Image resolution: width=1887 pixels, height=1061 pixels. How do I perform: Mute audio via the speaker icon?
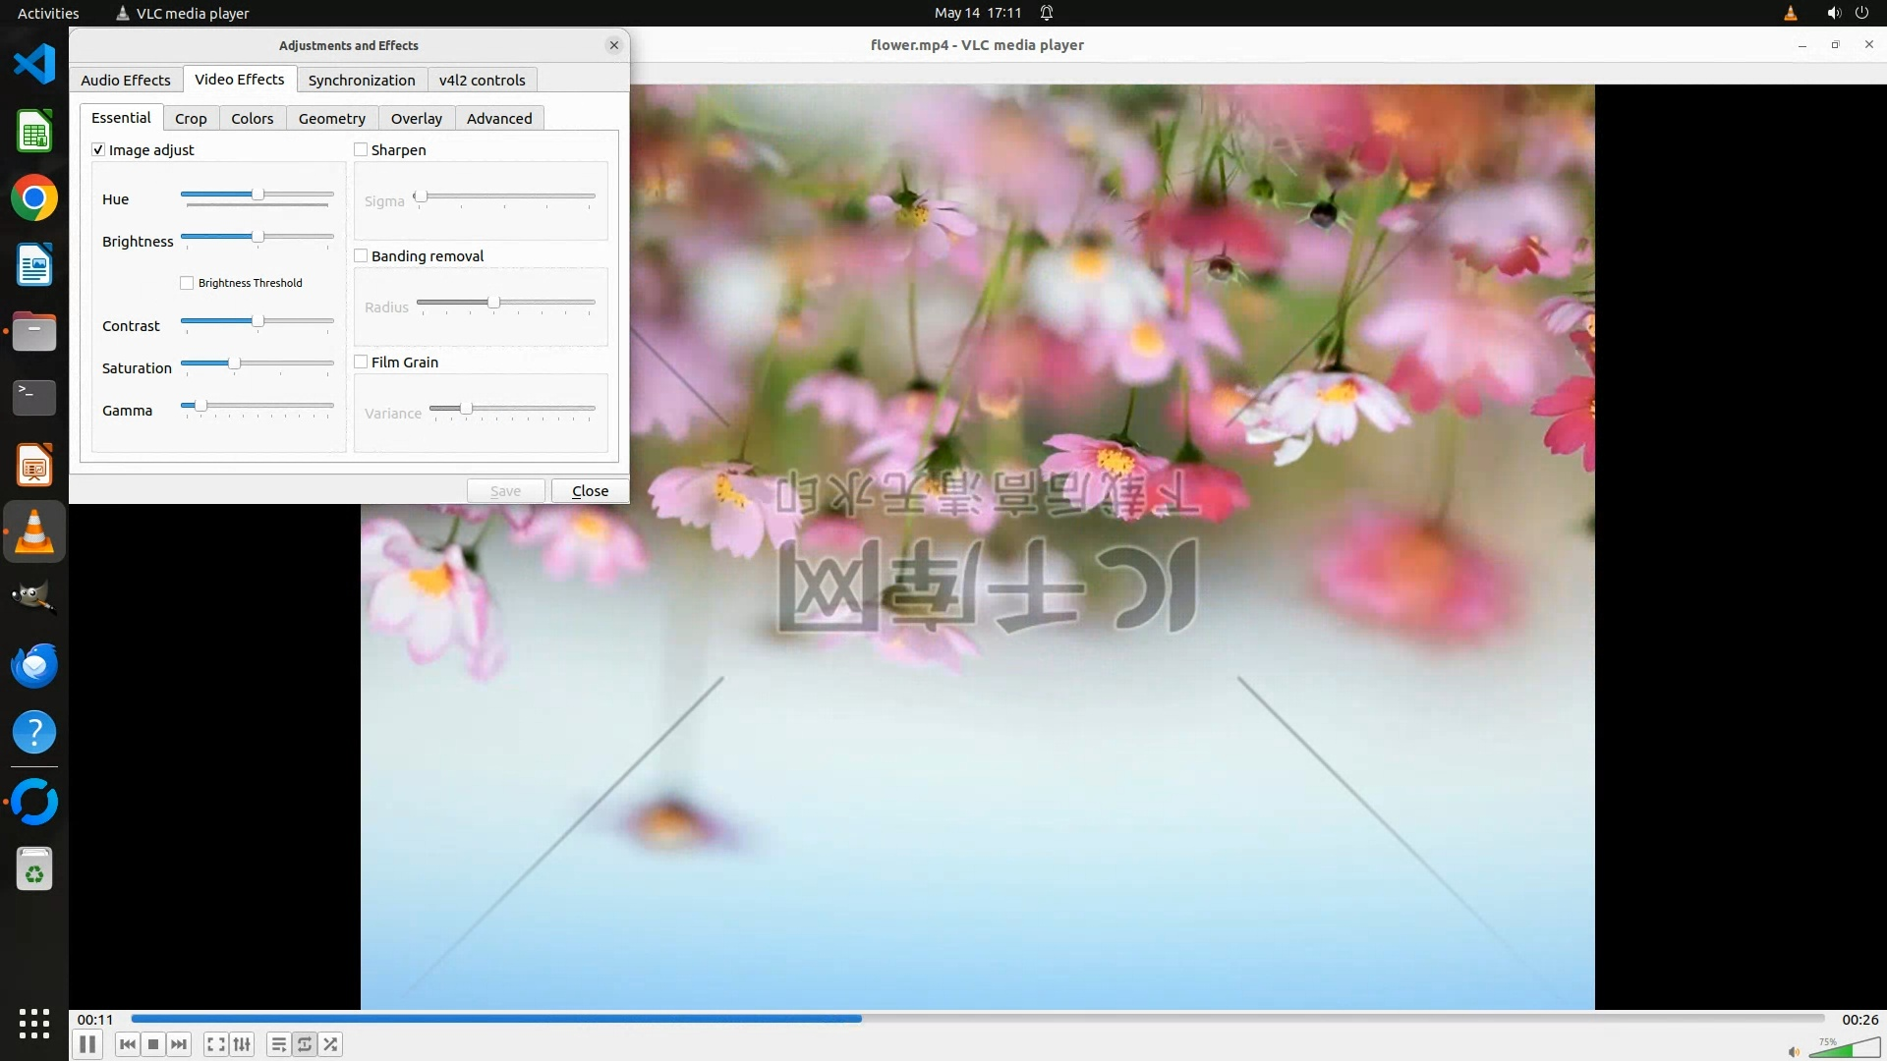point(1794,1051)
